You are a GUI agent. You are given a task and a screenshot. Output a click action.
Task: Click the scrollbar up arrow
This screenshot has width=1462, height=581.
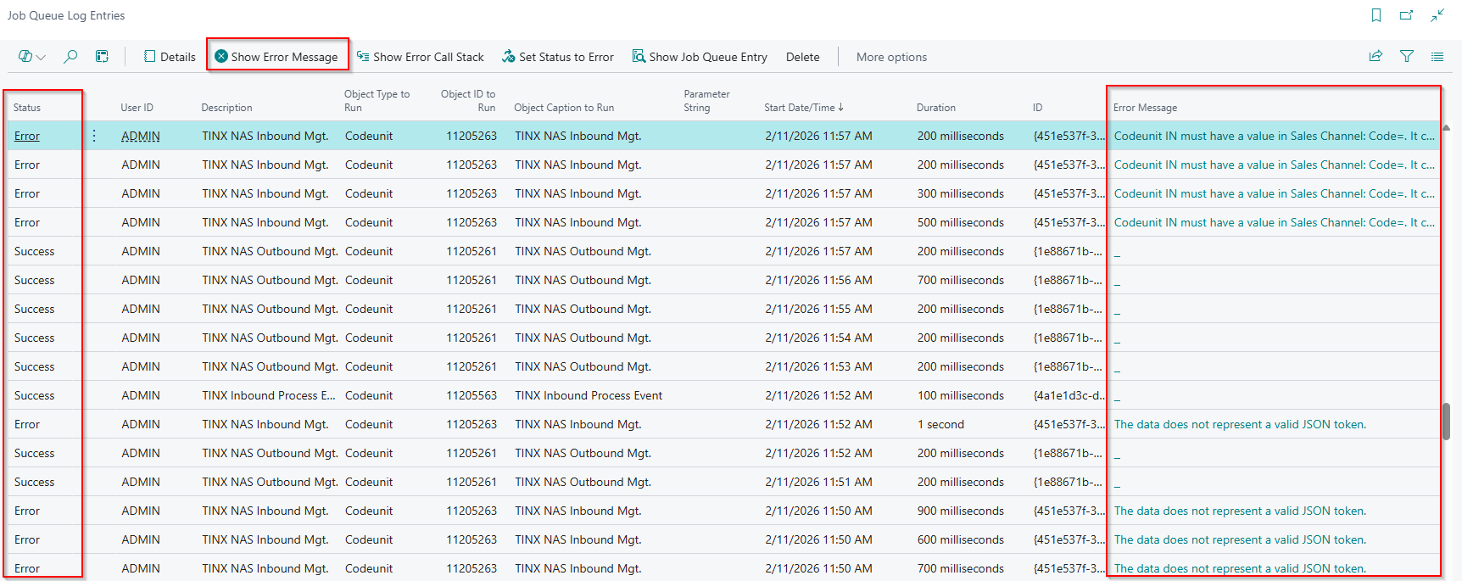coord(1446,128)
